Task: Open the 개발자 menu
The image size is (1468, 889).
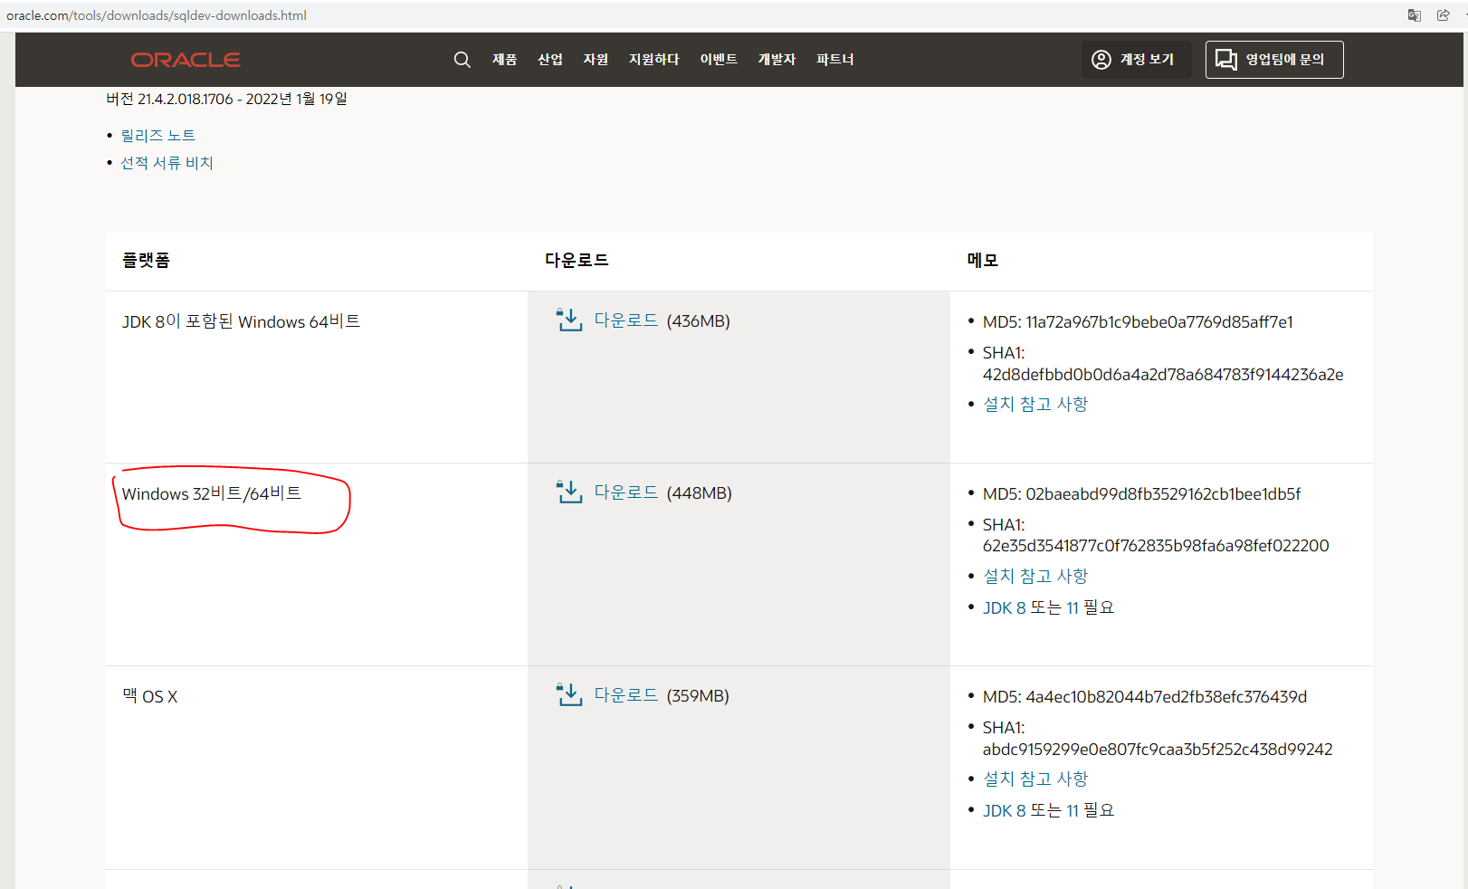Action: (777, 60)
